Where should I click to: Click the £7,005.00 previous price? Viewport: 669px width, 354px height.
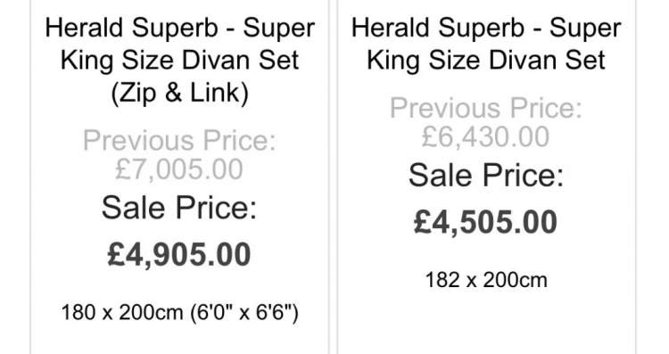pos(179,169)
